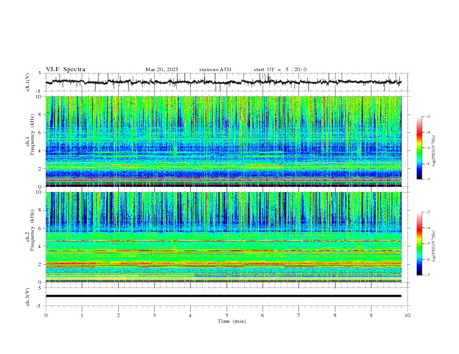Click the "-7" label on ch.1 color scale

coord(428,179)
